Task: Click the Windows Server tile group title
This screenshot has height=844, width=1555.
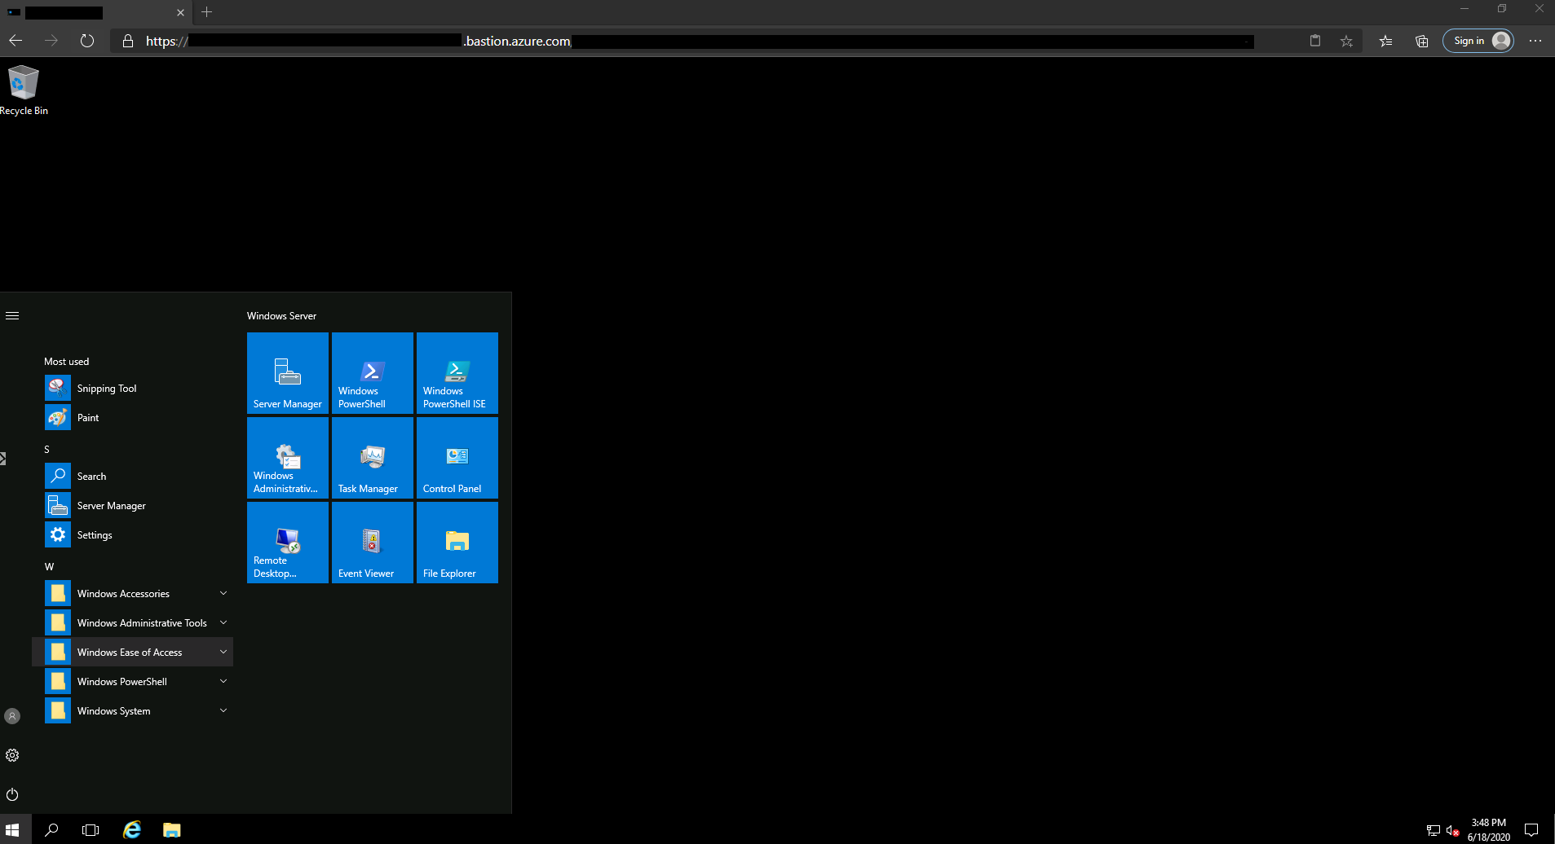Action: pos(281,315)
